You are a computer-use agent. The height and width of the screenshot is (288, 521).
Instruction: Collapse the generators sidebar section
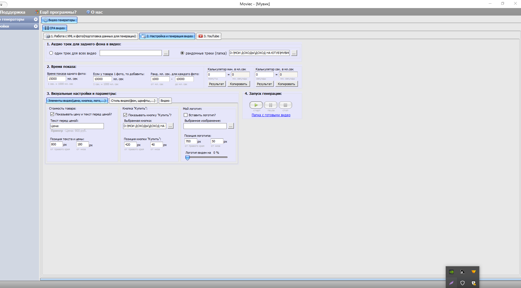tap(36, 19)
